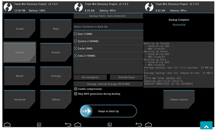Open the log icon beneath the backup options panel
Viewport: 216px width, 130px height.
pyautogui.click(x=110, y=124)
